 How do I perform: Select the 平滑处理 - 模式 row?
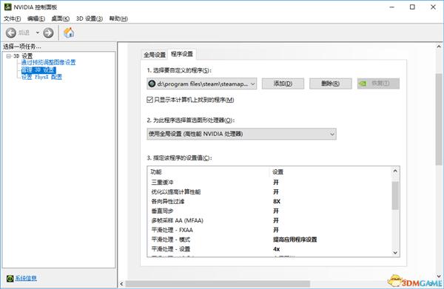click(269, 239)
